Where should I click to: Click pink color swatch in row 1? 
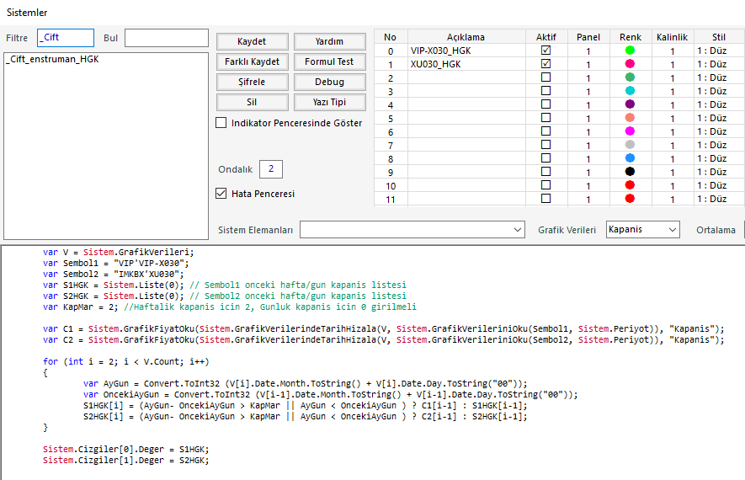click(x=630, y=64)
